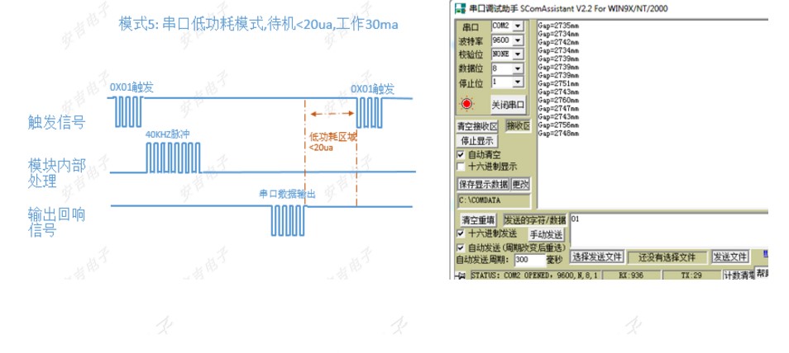Open the 校验位 NONE parity dropdown
789x353 pixels.
tap(518, 54)
